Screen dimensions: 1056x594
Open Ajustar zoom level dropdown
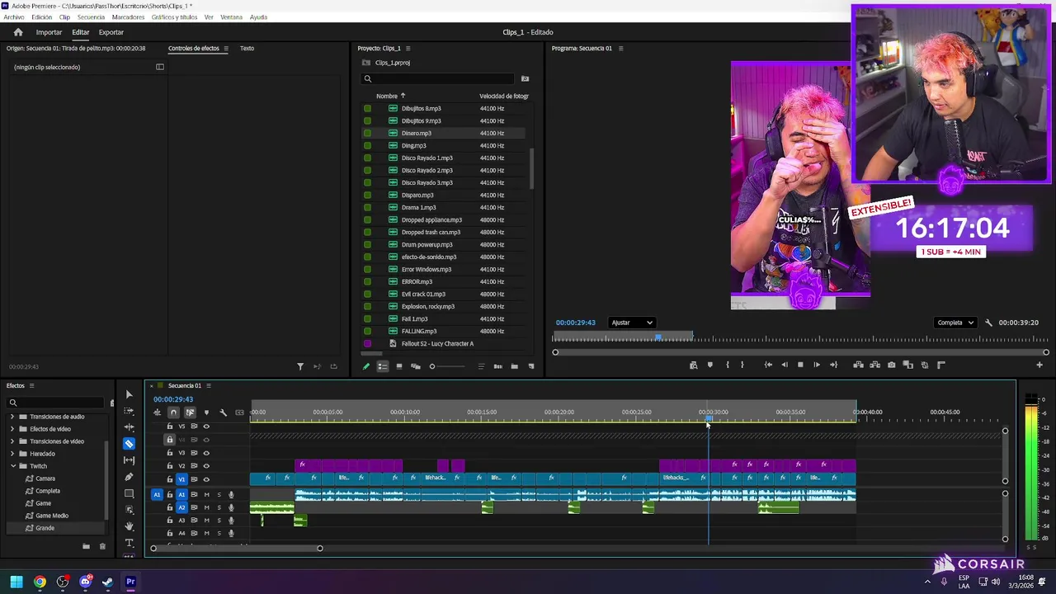[631, 323]
